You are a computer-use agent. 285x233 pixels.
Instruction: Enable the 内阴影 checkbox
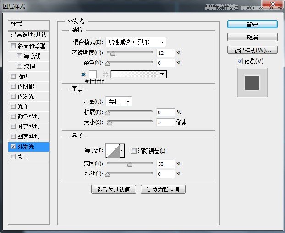pos(13,86)
